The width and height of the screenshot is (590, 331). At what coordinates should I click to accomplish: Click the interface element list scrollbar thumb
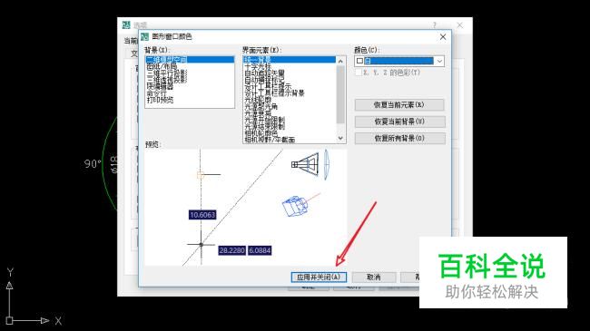point(340,94)
